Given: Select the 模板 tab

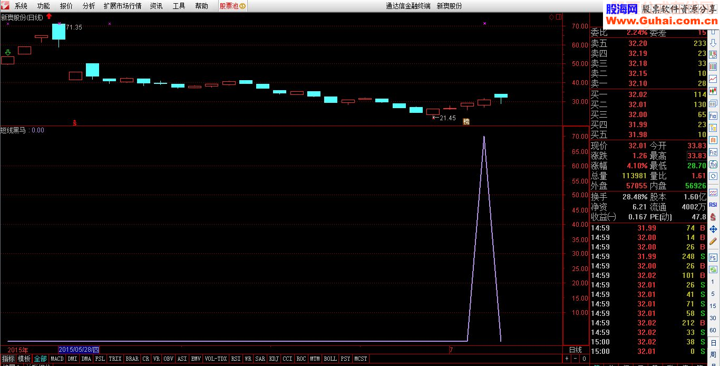Looking at the screenshot, I should (x=24, y=359).
